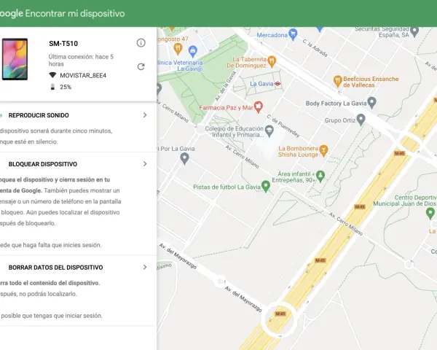Click the marker near Por La Gavia
Viewport: 437px width, 350px height.
184,158
